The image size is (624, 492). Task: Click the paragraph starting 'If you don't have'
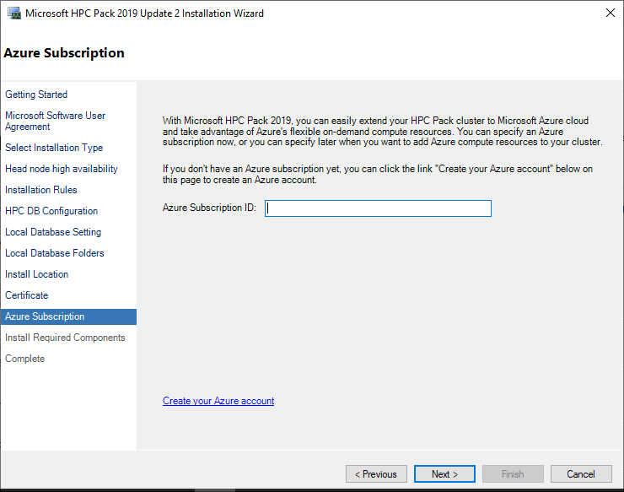378,174
